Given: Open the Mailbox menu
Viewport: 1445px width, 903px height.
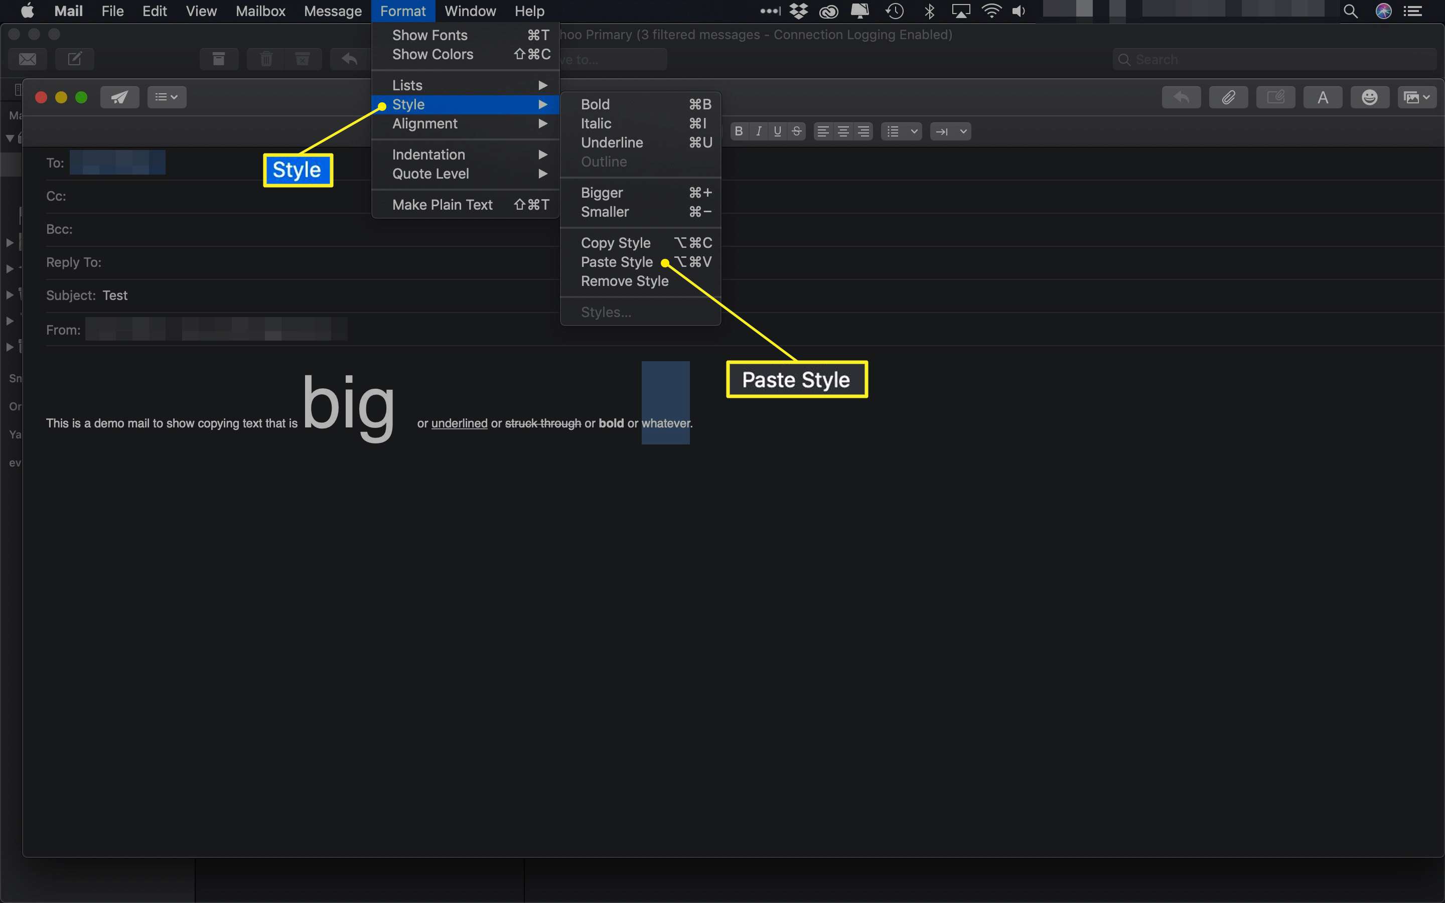Looking at the screenshot, I should [x=260, y=11].
